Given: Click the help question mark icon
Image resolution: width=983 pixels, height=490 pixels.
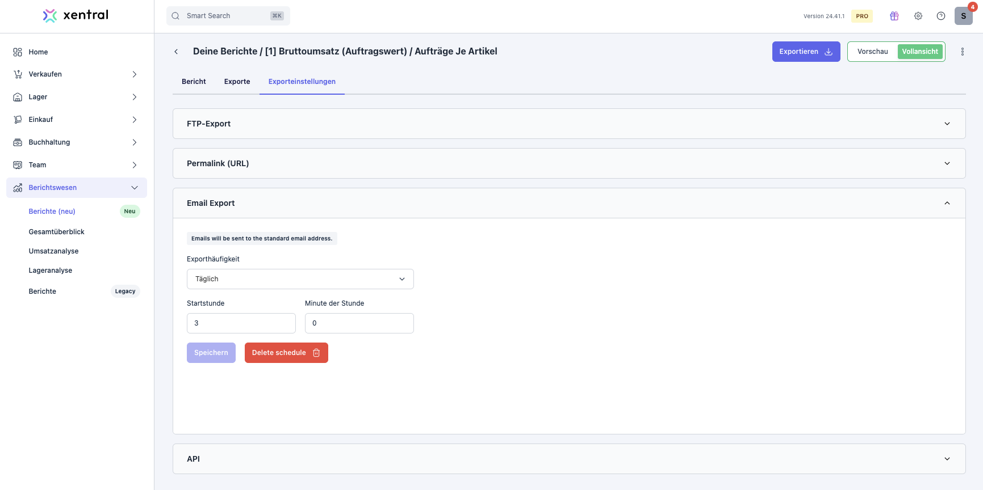Looking at the screenshot, I should coord(940,16).
